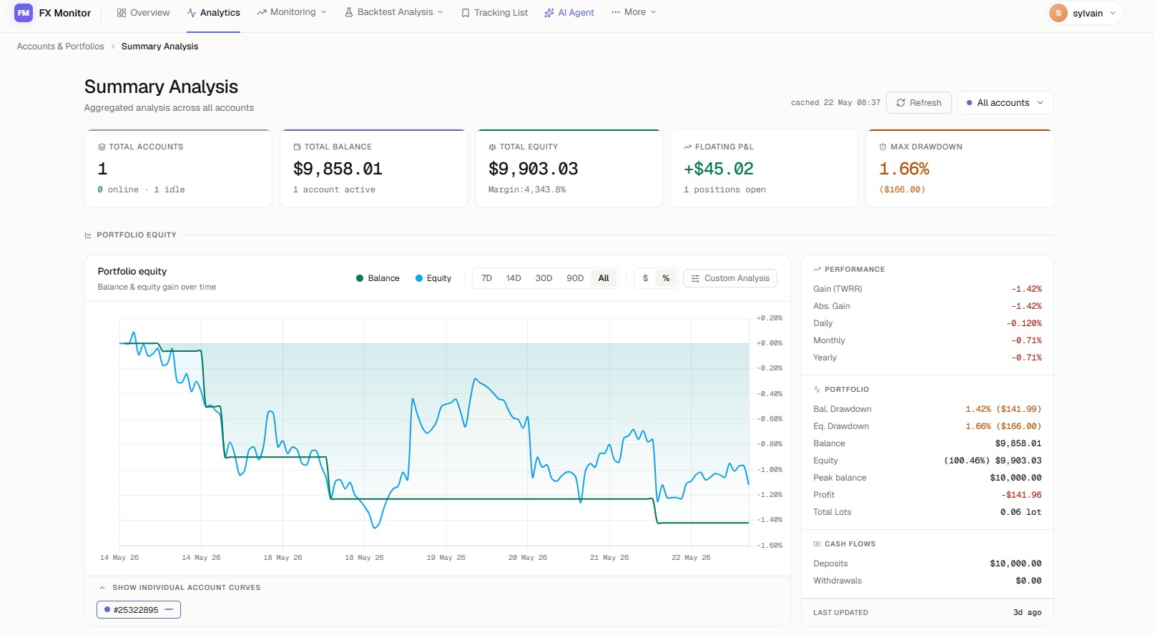Select the 7D time range

point(486,278)
